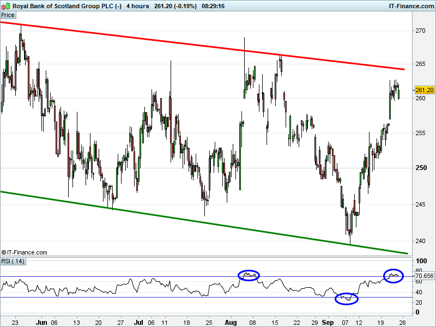Click the Price panel label
This screenshot has width=436, height=327.
[x=8, y=15]
